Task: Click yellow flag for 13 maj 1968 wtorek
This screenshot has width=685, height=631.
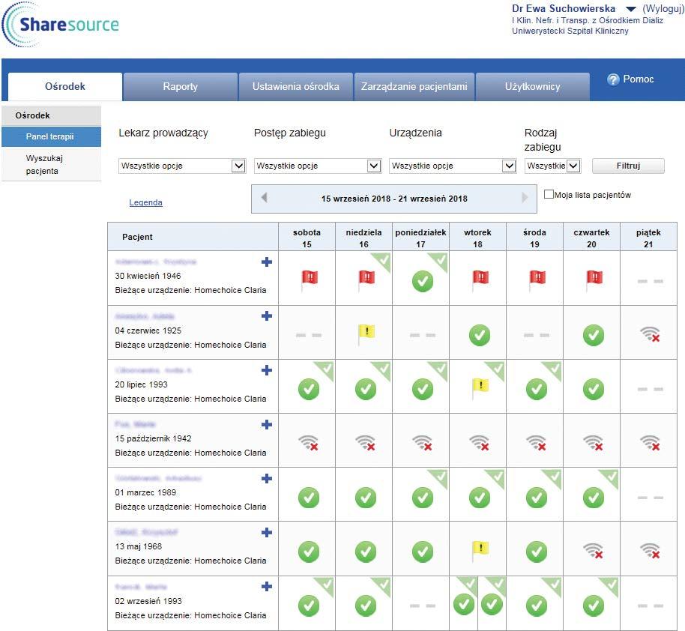Action: [x=480, y=551]
